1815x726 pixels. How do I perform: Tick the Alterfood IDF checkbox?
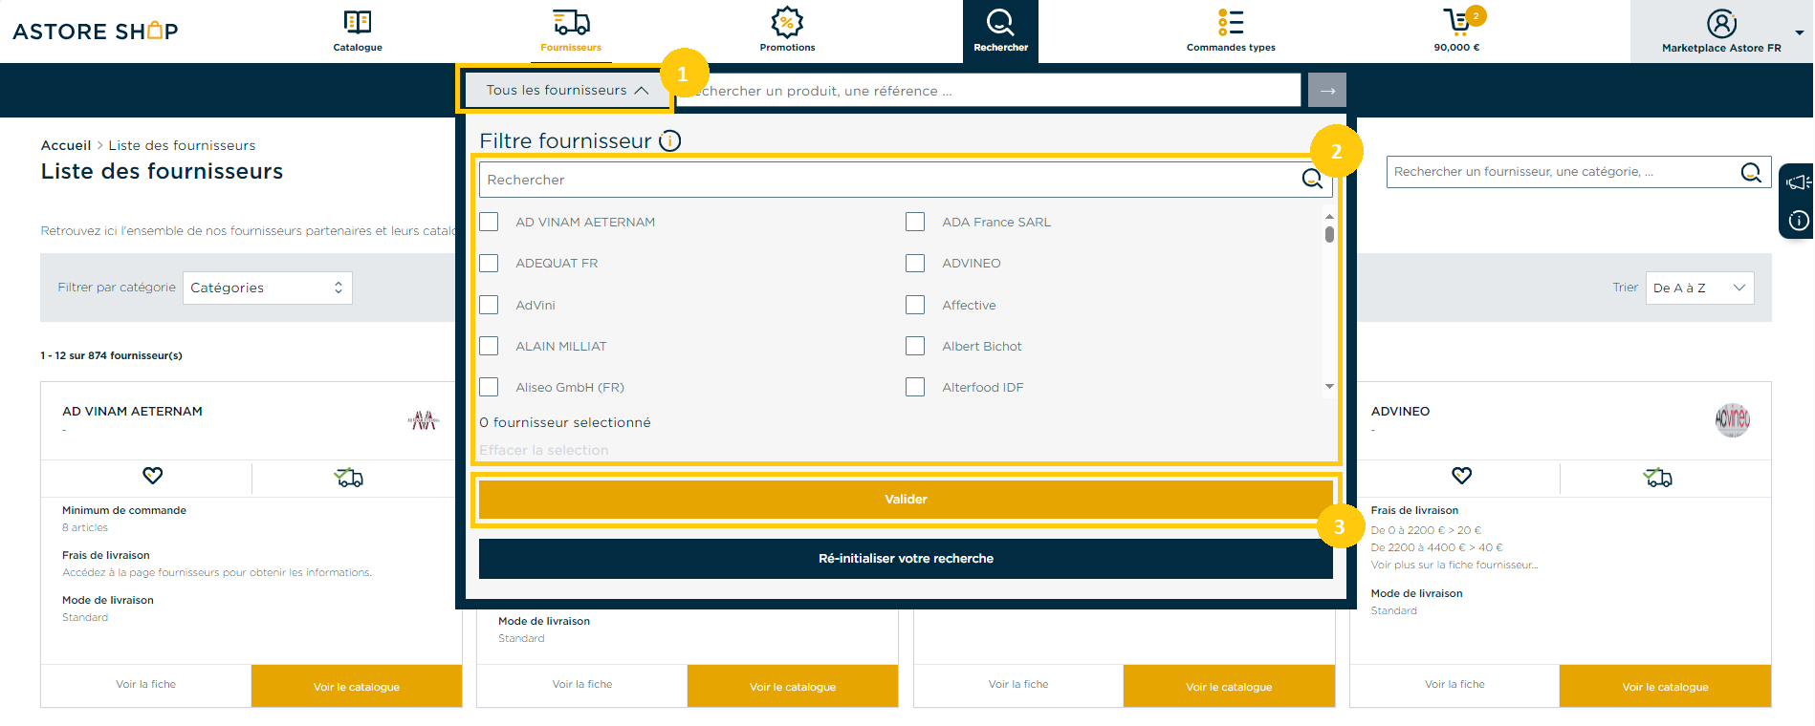915,387
